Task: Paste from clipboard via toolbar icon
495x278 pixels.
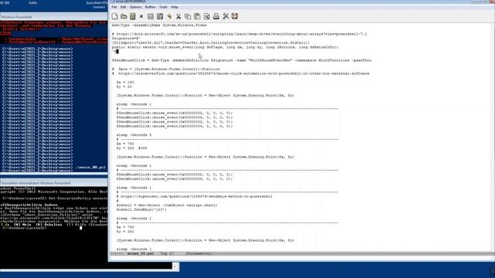Action: tap(197, 16)
